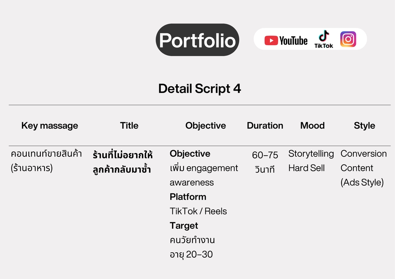Viewport: 395px width, 279px height.
Task: Click the Storytelling Hard Sell mood cell
Action: [311, 161]
